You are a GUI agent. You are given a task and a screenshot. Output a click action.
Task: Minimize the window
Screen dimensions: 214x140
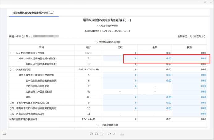tap(199, 2)
